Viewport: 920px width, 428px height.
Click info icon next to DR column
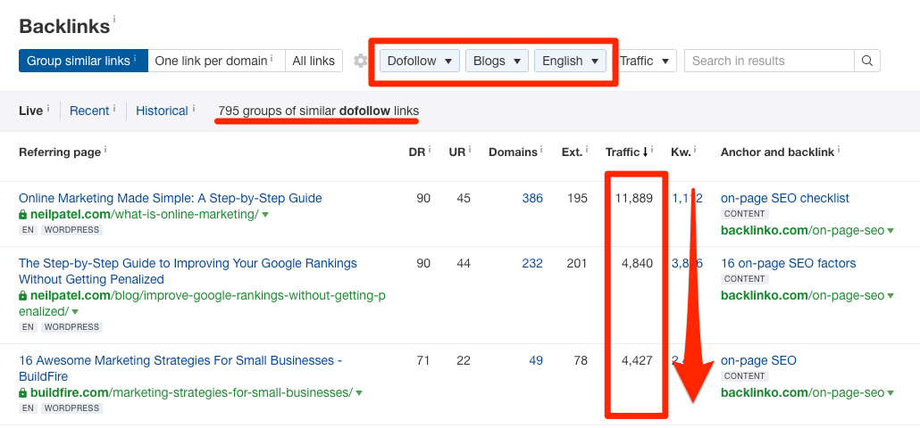429,149
